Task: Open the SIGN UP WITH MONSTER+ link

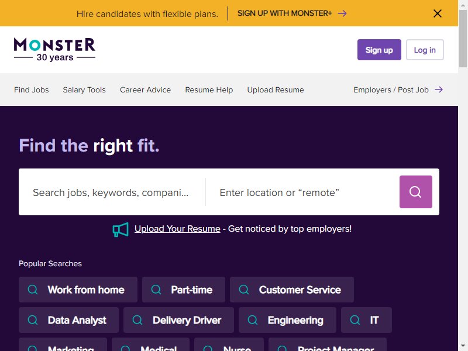Action: (x=284, y=13)
